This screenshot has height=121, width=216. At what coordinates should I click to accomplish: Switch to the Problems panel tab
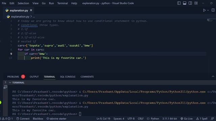pyautogui.click(x=13, y=77)
